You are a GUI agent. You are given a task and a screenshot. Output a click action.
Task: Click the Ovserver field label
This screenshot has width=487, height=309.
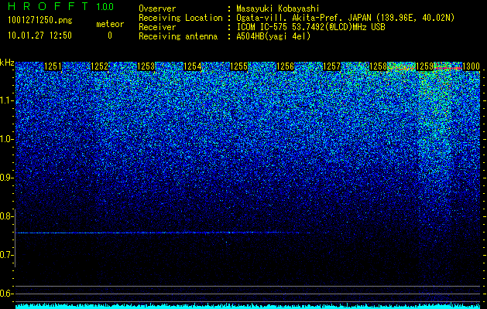(x=157, y=8)
